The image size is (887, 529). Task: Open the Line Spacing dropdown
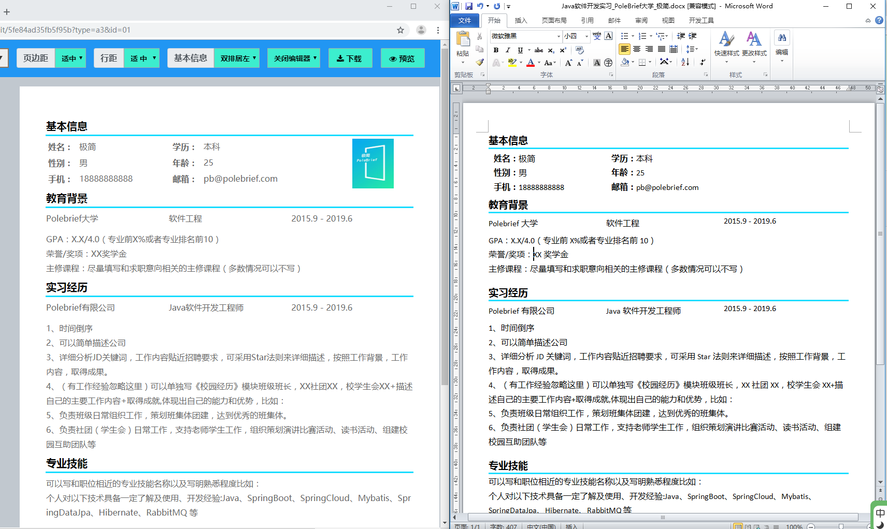point(692,49)
